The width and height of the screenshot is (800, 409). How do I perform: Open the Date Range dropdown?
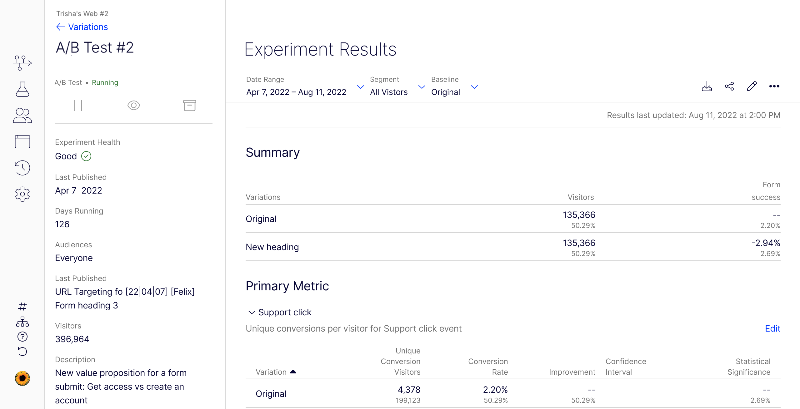pyautogui.click(x=305, y=86)
